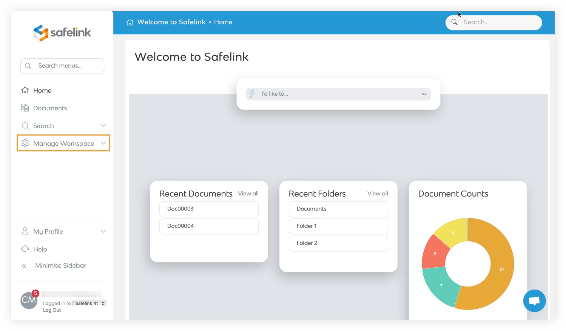Click Welcome to Safelink breadcrumb
The image size is (566, 331).
point(171,22)
